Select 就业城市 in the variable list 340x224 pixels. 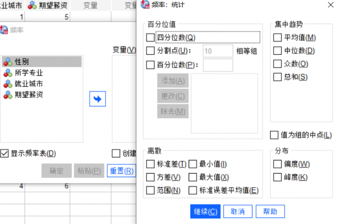(x=42, y=84)
